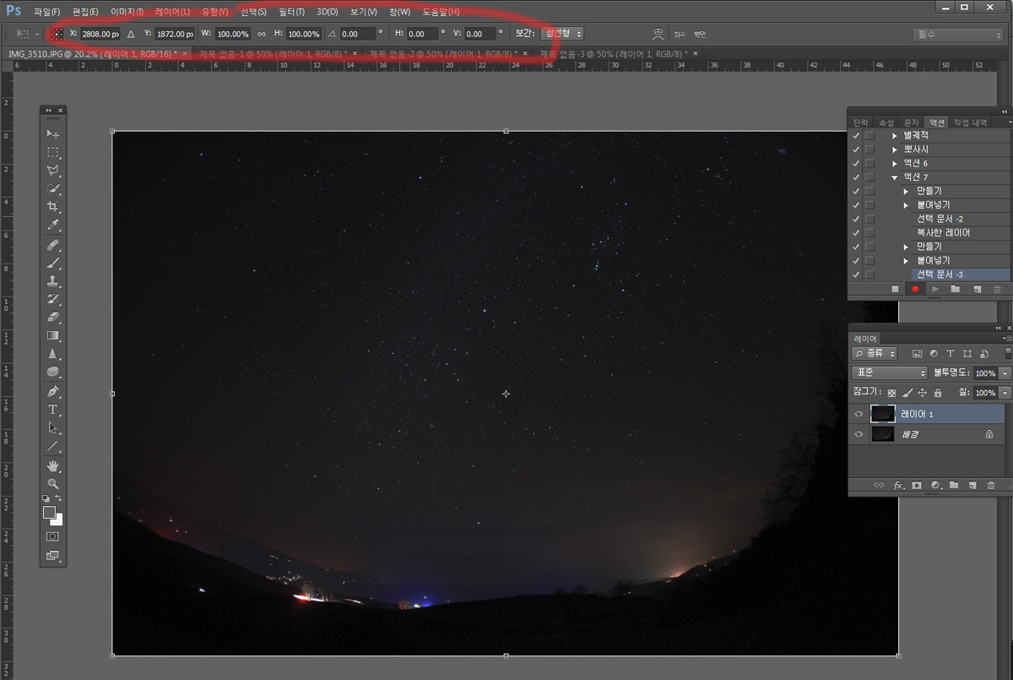Delete the selected action step
The image size is (1013, 680).
pyautogui.click(x=997, y=289)
